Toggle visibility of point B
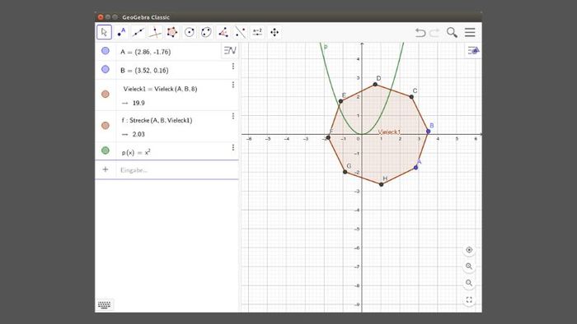This screenshot has height=324, width=577. [106, 69]
